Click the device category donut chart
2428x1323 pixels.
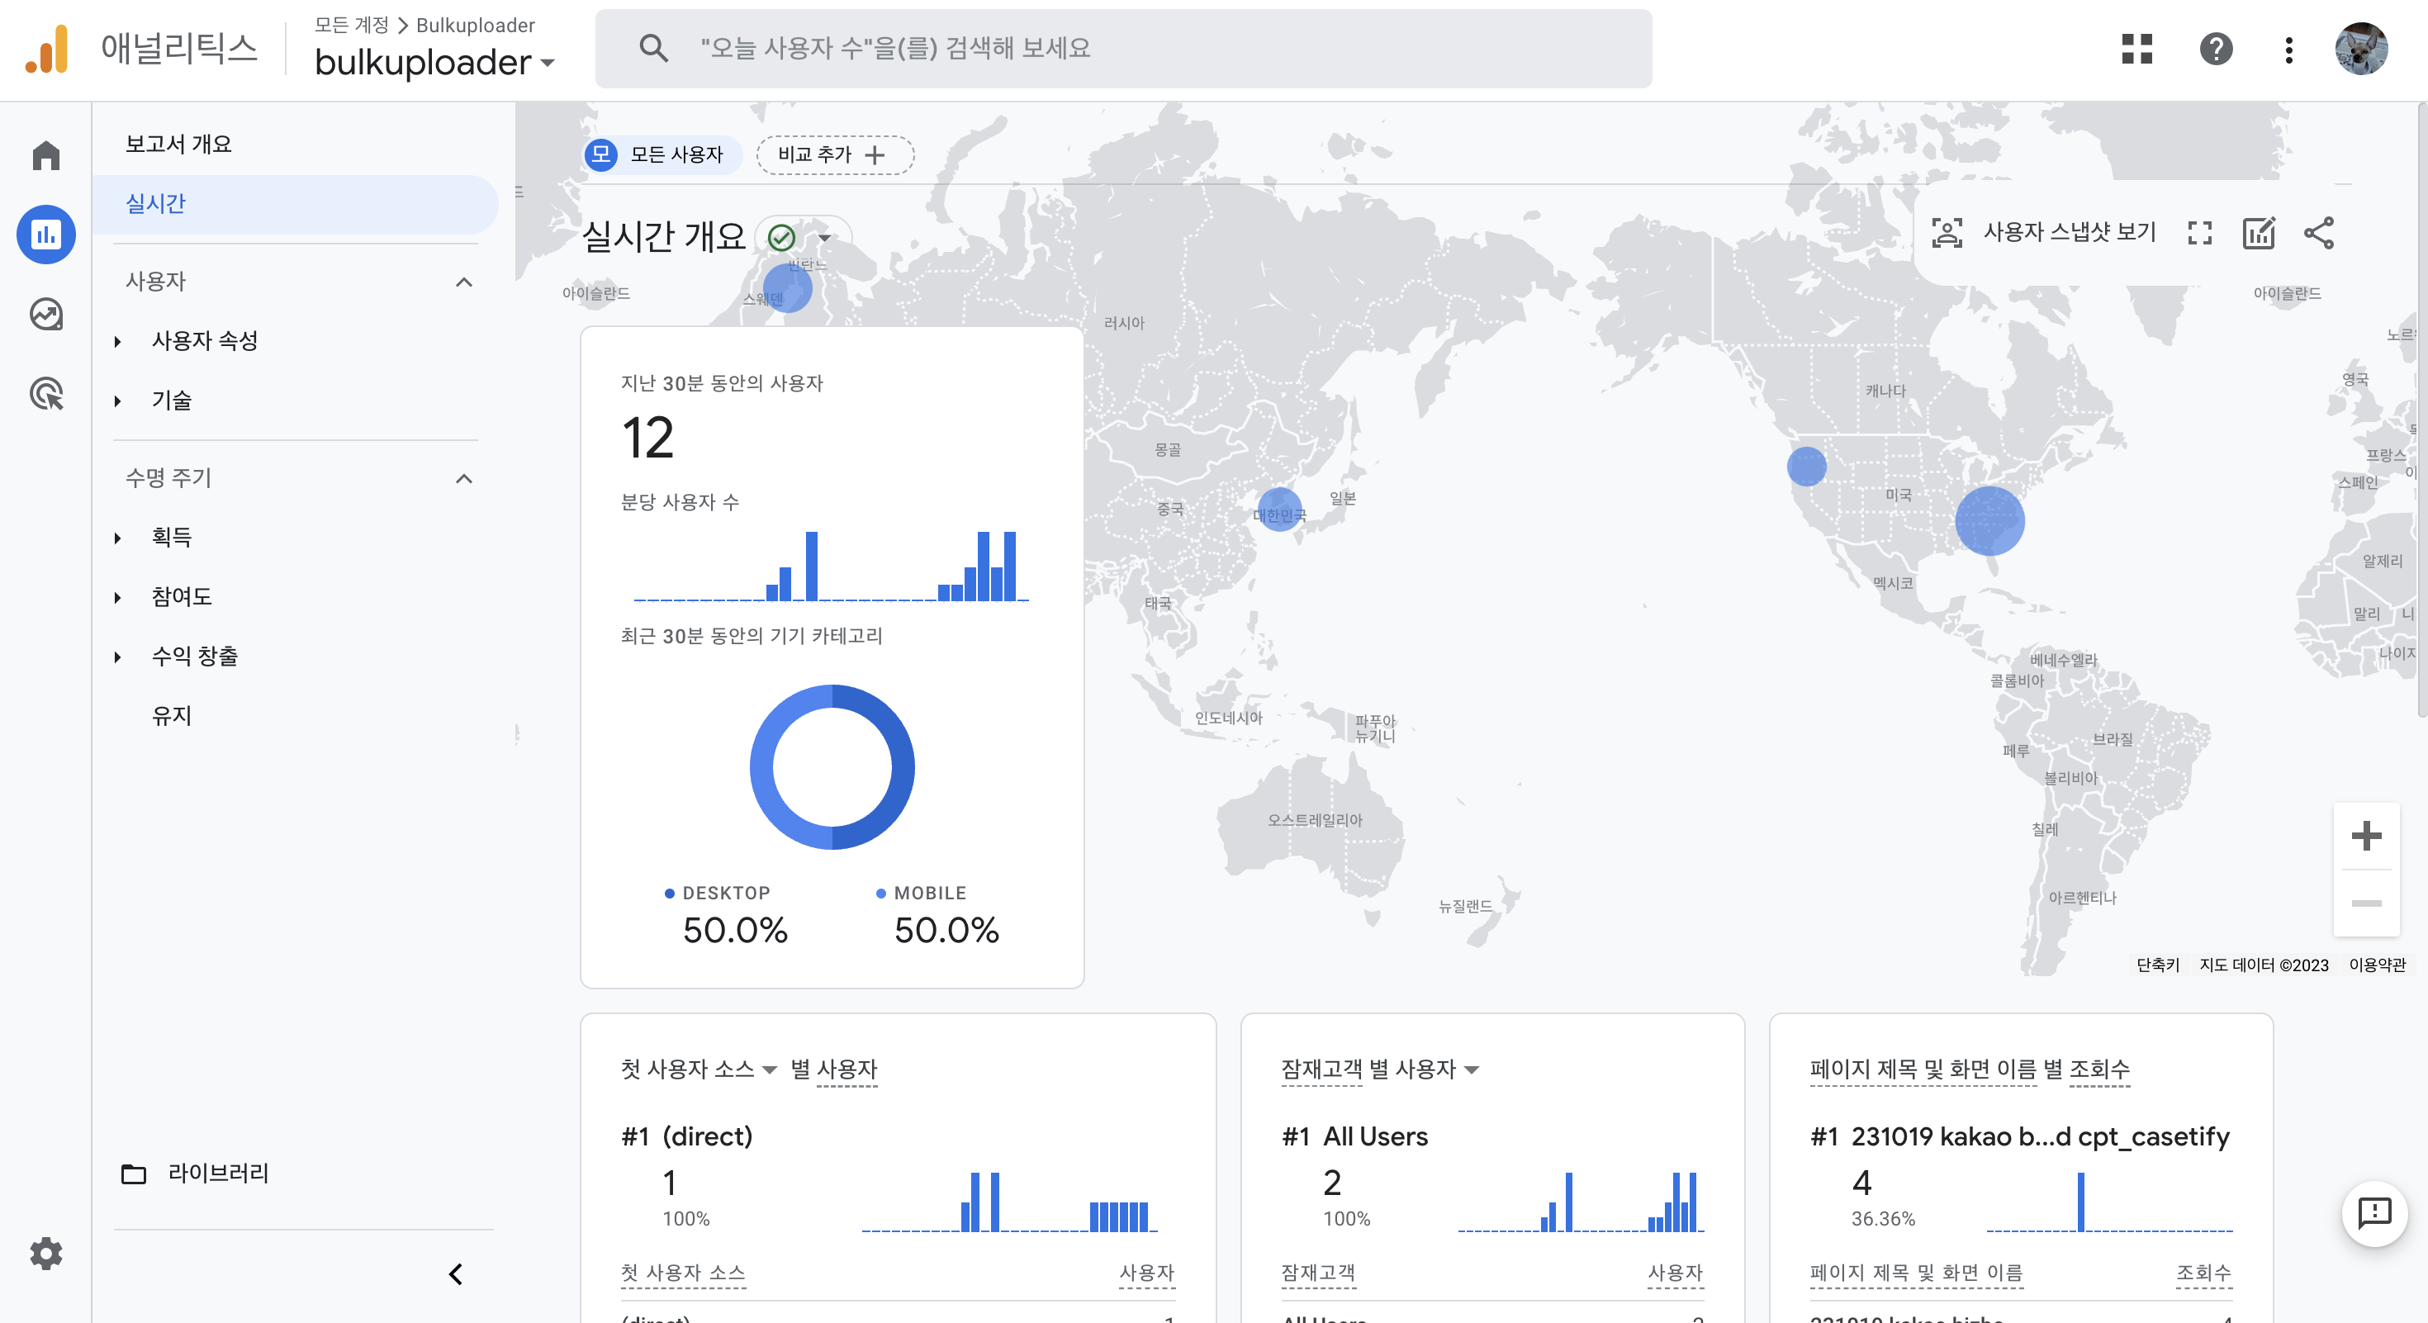(832, 767)
